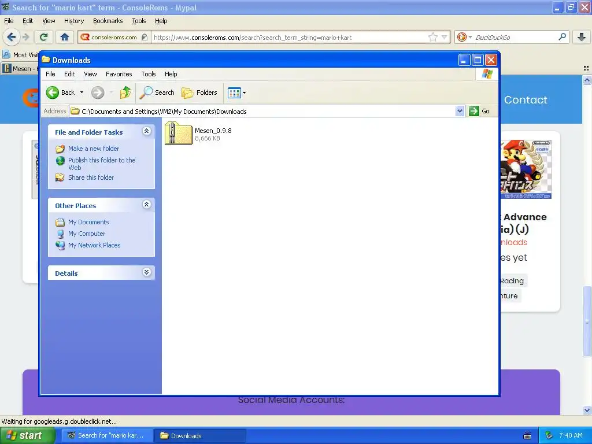Click the Downloads taskbar button
The height and width of the screenshot is (444, 592).
[200, 436]
